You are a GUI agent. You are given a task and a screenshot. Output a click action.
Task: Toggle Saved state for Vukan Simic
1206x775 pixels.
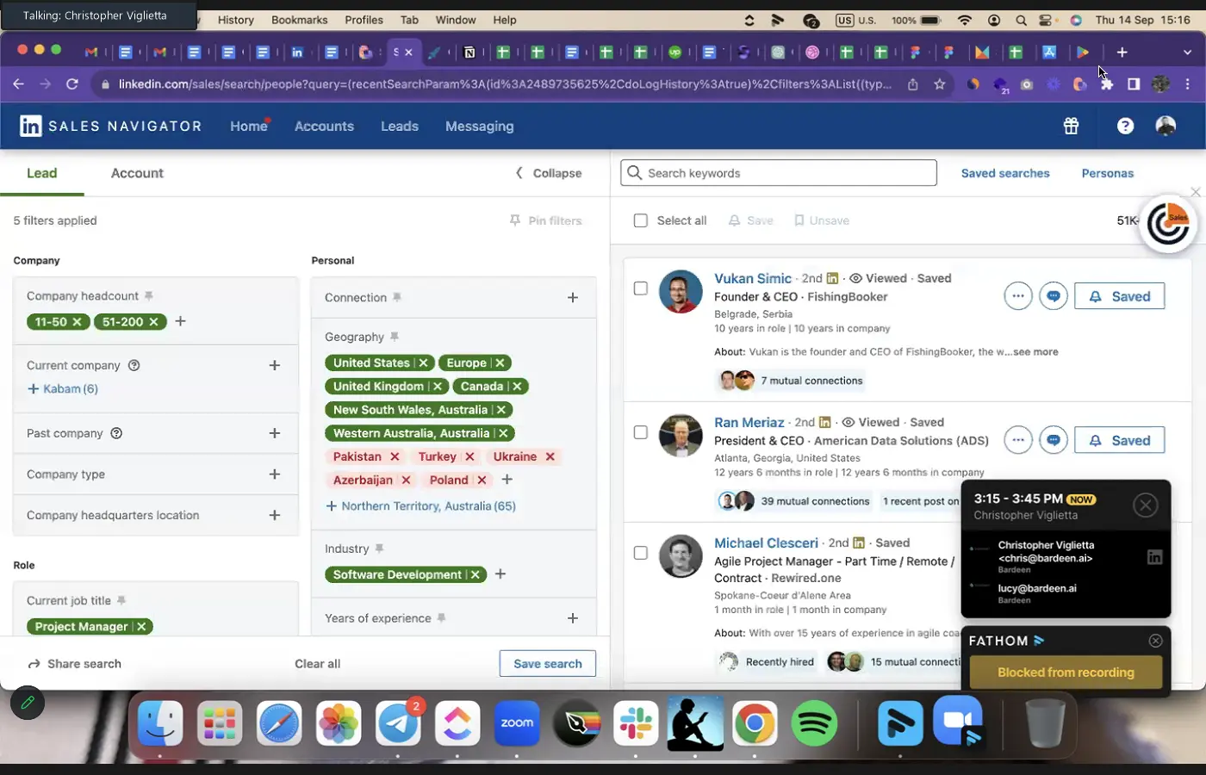[x=1119, y=296]
